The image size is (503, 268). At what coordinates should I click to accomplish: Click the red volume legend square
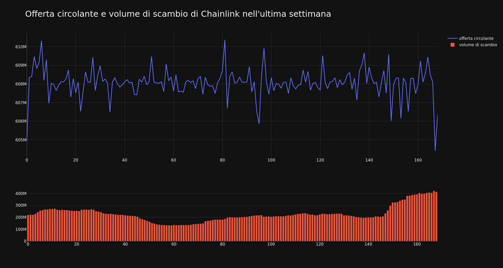(452, 45)
